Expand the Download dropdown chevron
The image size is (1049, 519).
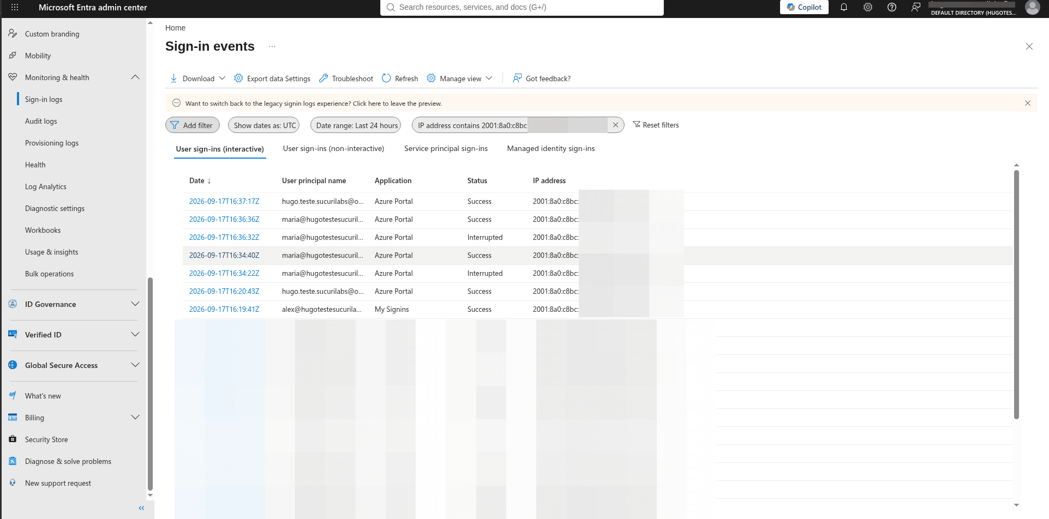[222, 78]
